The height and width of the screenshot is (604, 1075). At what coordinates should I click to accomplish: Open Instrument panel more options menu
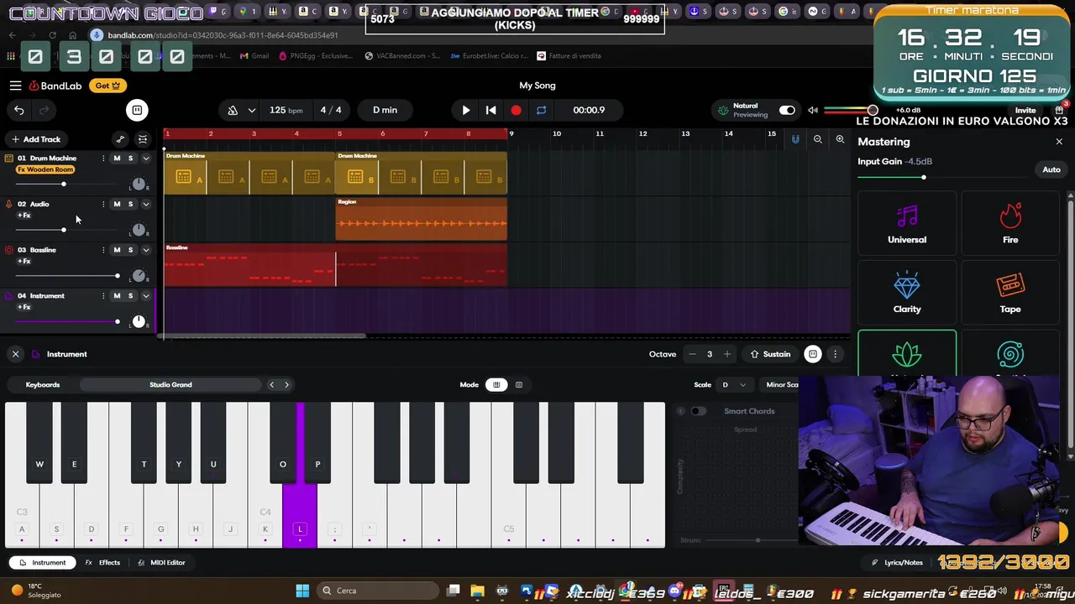[x=835, y=354]
